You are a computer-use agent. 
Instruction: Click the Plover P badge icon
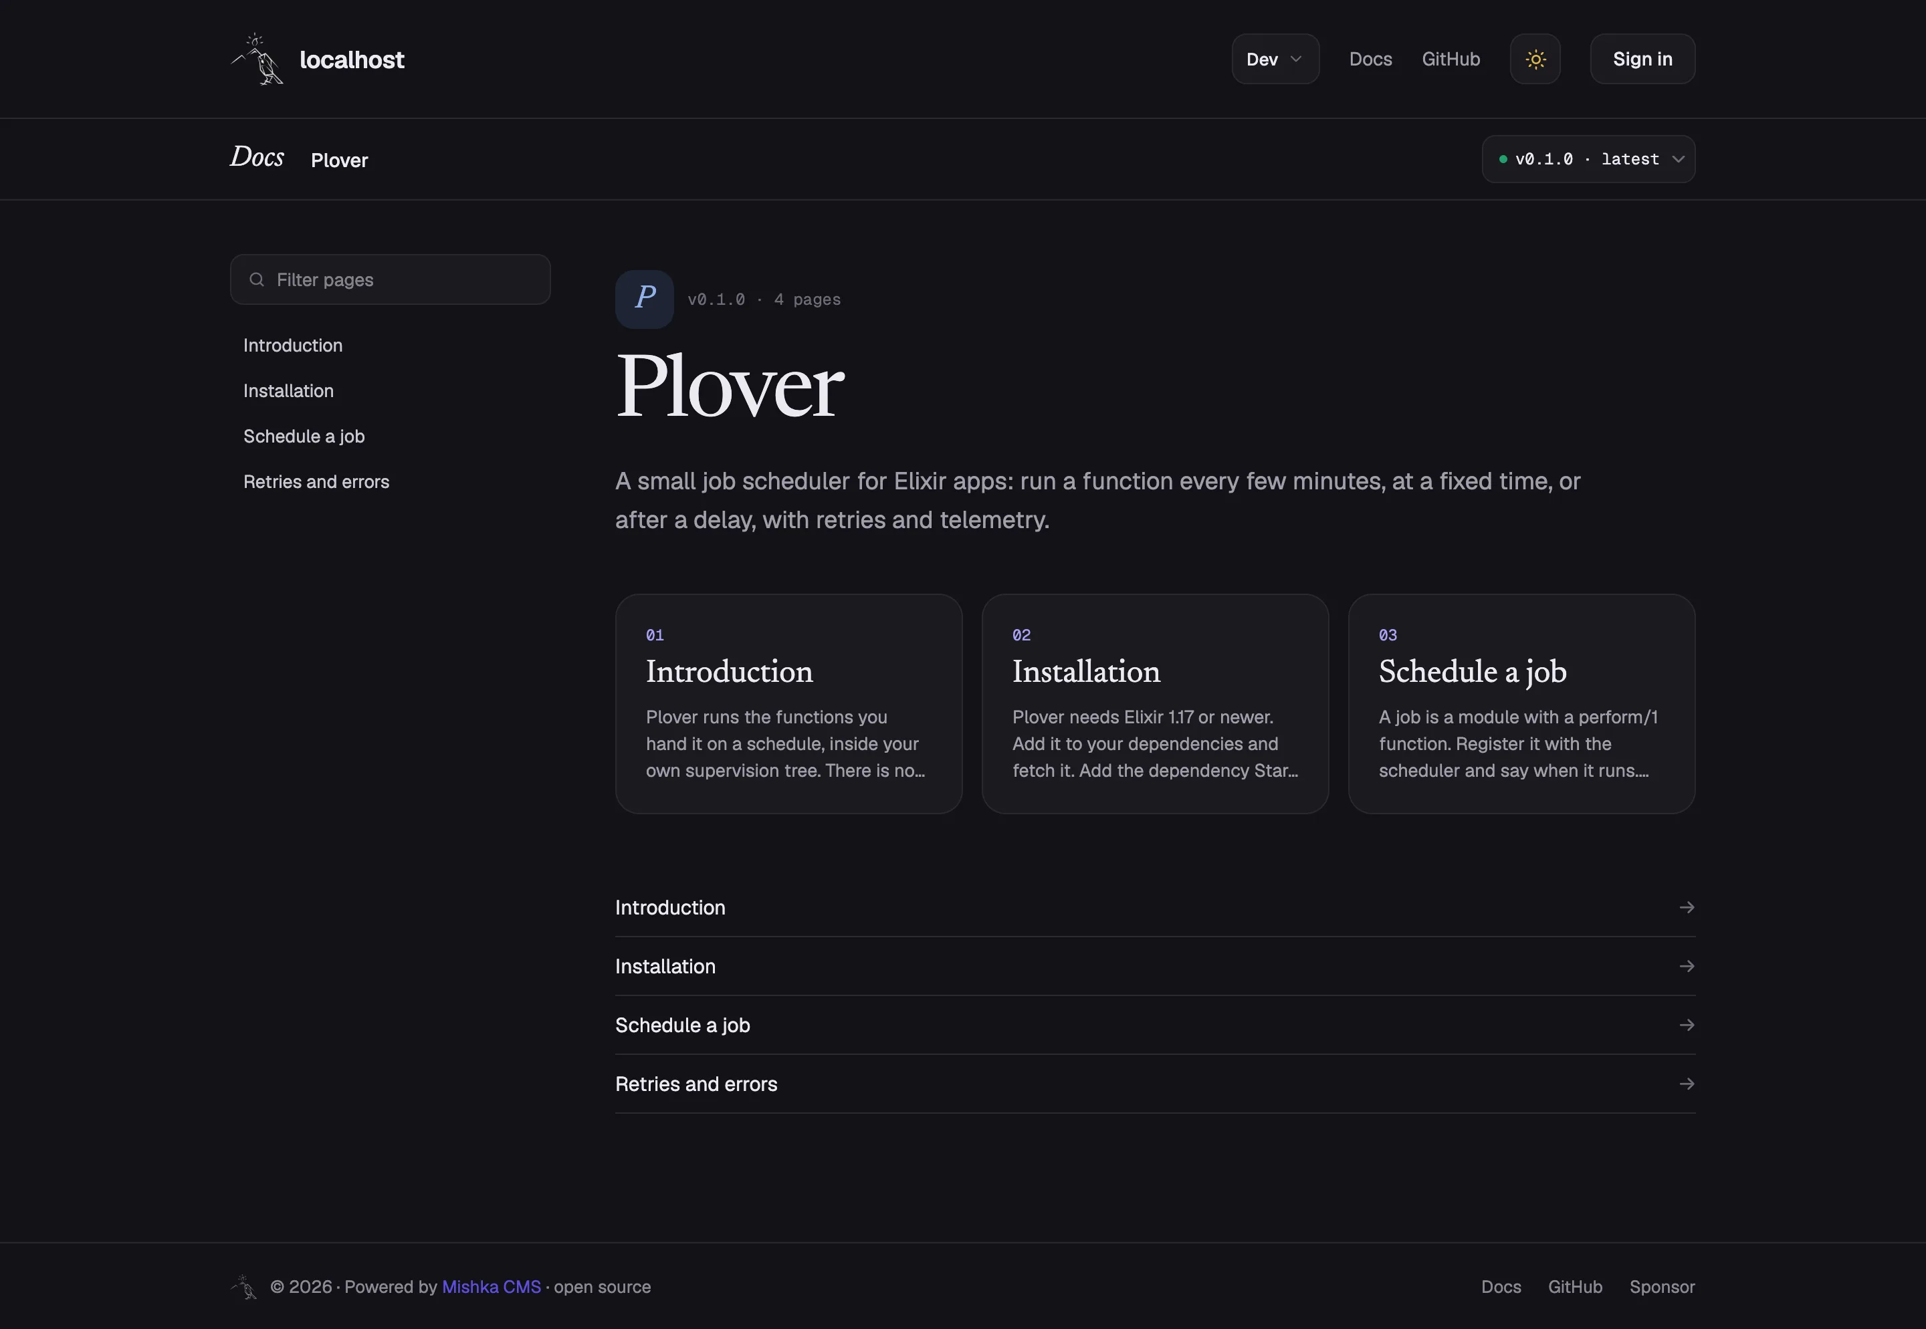click(x=644, y=299)
